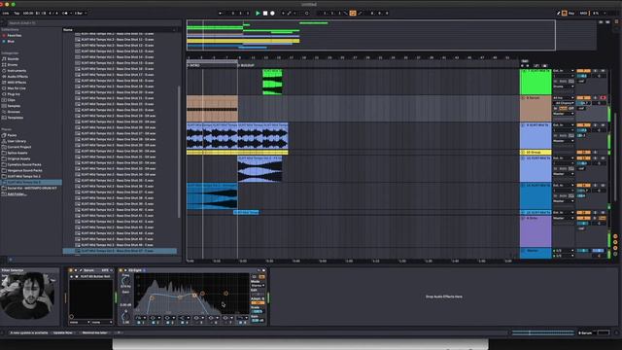Click the Update Now button
The width and height of the screenshot is (622, 350).
coord(62,332)
